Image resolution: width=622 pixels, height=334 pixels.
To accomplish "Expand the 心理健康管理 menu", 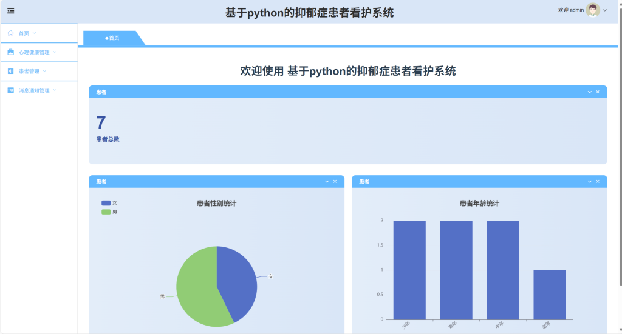I will click(38, 52).
